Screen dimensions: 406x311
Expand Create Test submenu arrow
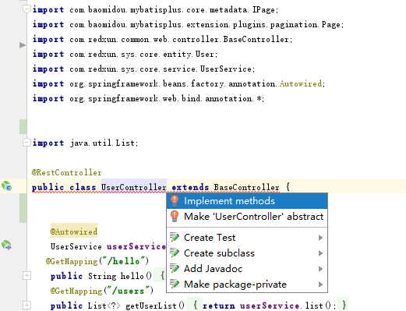pos(320,238)
